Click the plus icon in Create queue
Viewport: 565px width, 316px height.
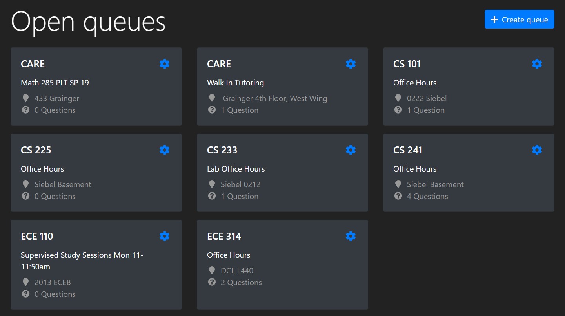(494, 20)
